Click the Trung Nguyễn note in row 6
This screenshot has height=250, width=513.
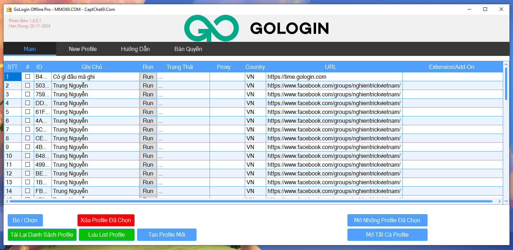tap(95, 121)
